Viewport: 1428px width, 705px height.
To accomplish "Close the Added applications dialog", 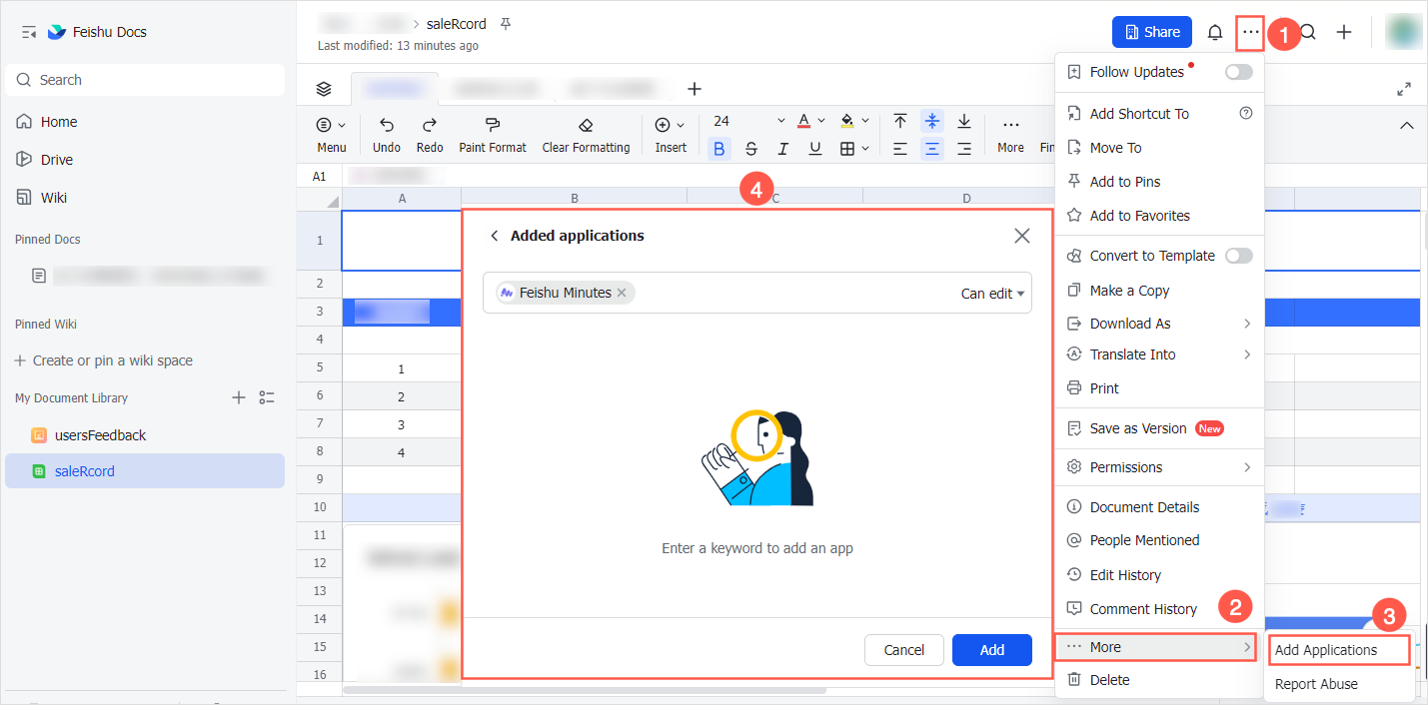I will [x=1022, y=236].
